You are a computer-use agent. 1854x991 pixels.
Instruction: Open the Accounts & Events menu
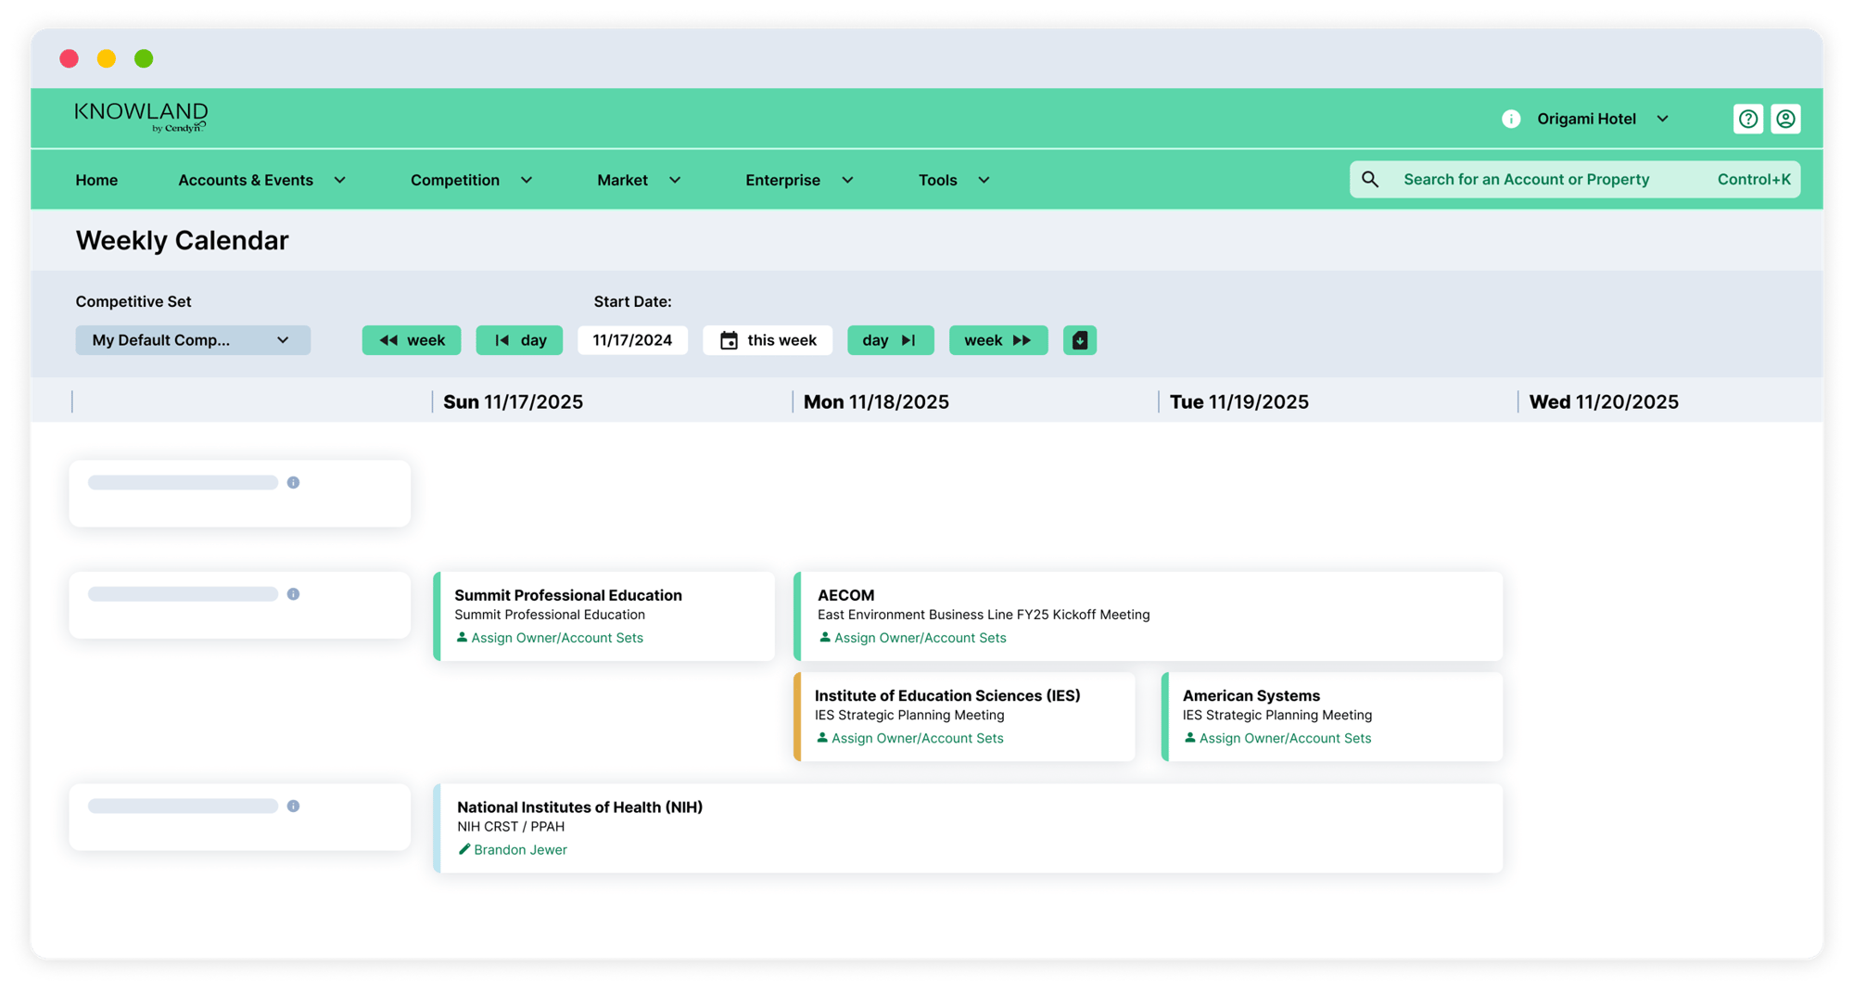(246, 180)
